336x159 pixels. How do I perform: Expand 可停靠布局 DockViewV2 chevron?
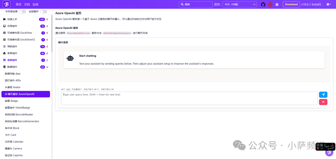pyautogui.click(x=47, y=40)
